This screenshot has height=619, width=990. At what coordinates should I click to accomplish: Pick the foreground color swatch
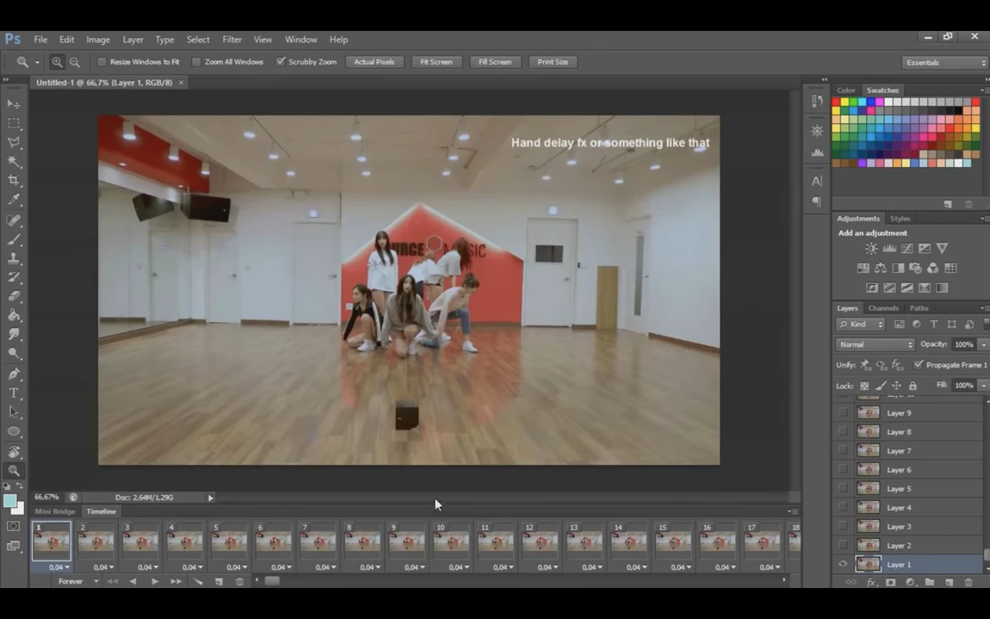pyautogui.click(x=10, y=501)
